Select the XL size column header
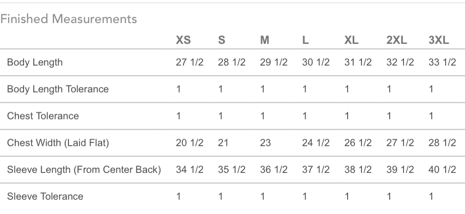This screenshot has height=214, width=465. [x=351, y=40]
